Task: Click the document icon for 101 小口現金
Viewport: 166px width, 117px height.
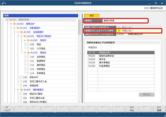Action: [28, 48]
